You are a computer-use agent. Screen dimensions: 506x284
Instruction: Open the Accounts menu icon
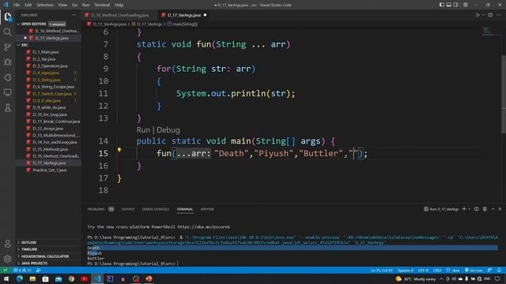click(x=7, y=244)
